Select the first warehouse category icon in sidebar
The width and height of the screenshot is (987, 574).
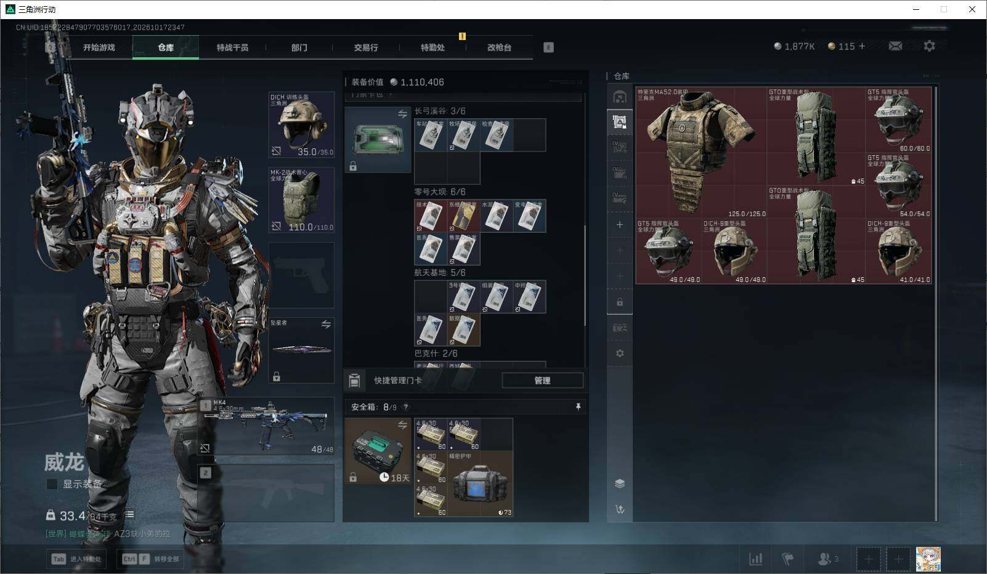tap(620, 97)
